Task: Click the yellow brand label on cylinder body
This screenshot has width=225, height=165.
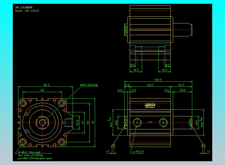Action: click(150, 105)
